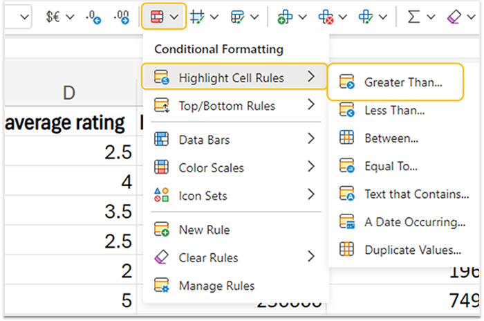
Task: Expand the AutoSum dropdown arrow
Action: 431,16
